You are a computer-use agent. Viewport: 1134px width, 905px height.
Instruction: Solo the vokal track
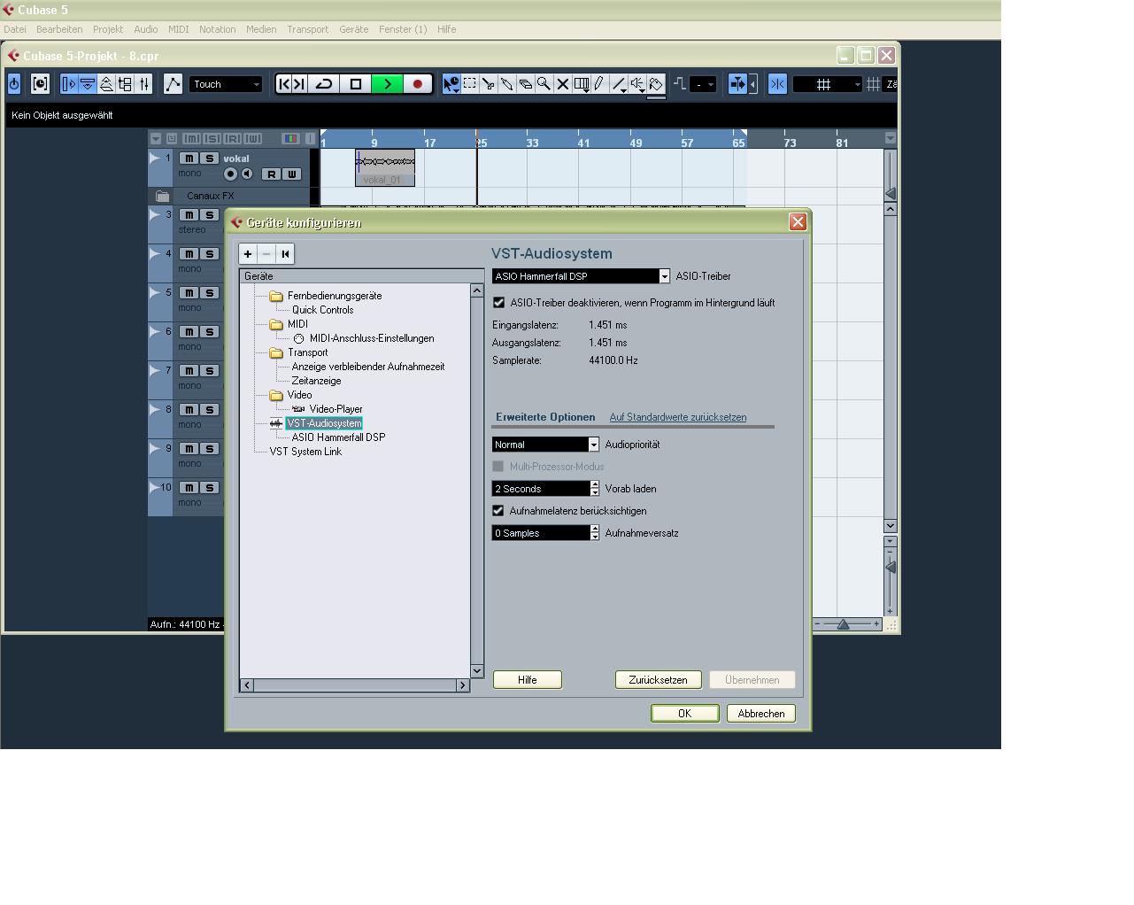(209, 159)
